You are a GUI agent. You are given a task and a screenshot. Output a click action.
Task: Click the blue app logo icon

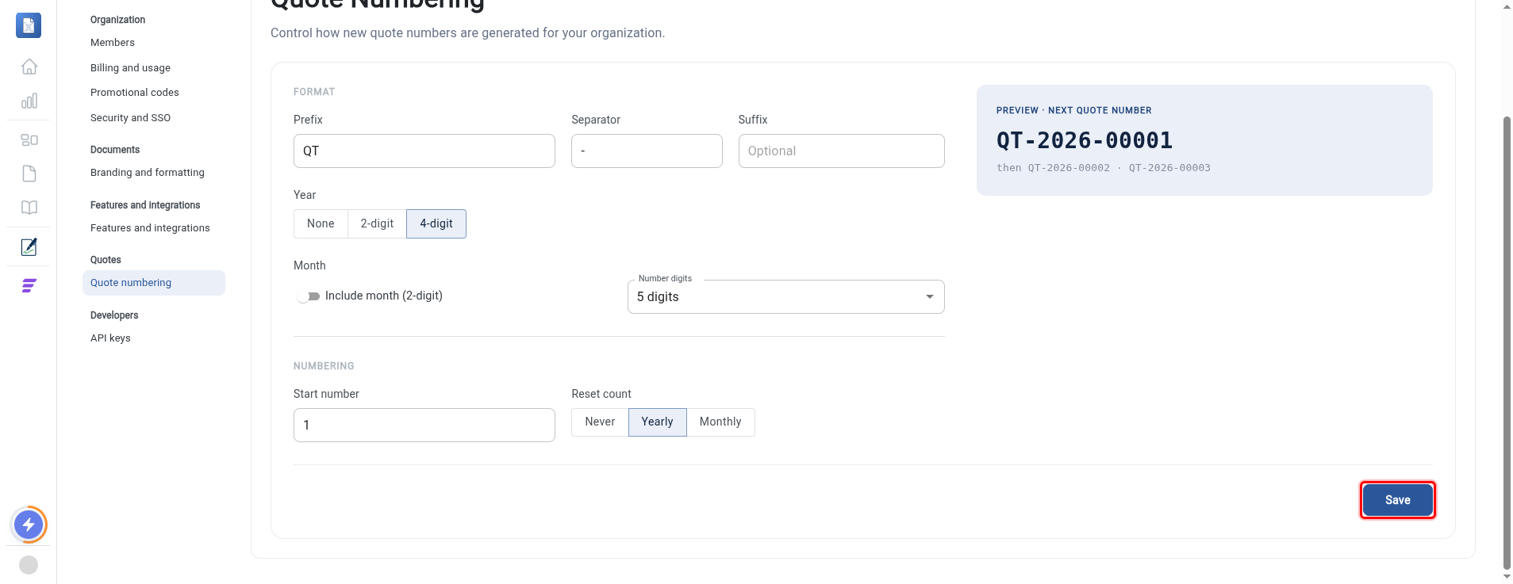29,25
